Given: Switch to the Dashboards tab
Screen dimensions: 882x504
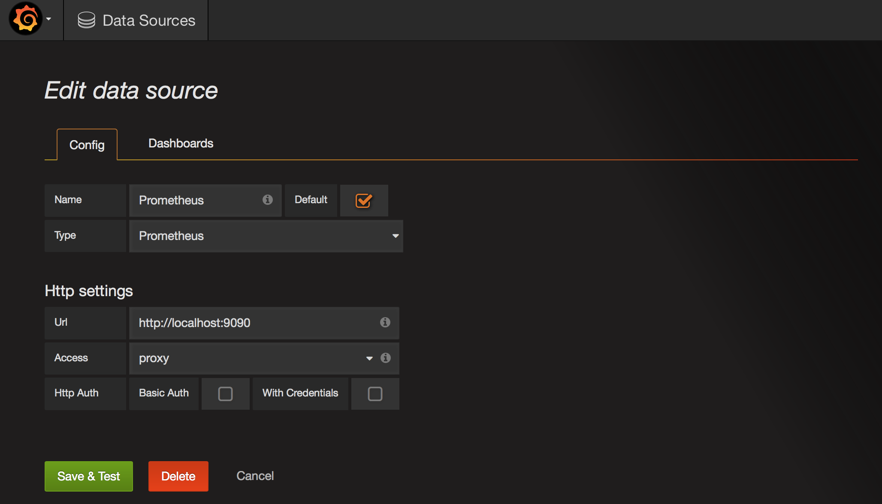Looking at the screenshot, I should (x=181, y=143).
